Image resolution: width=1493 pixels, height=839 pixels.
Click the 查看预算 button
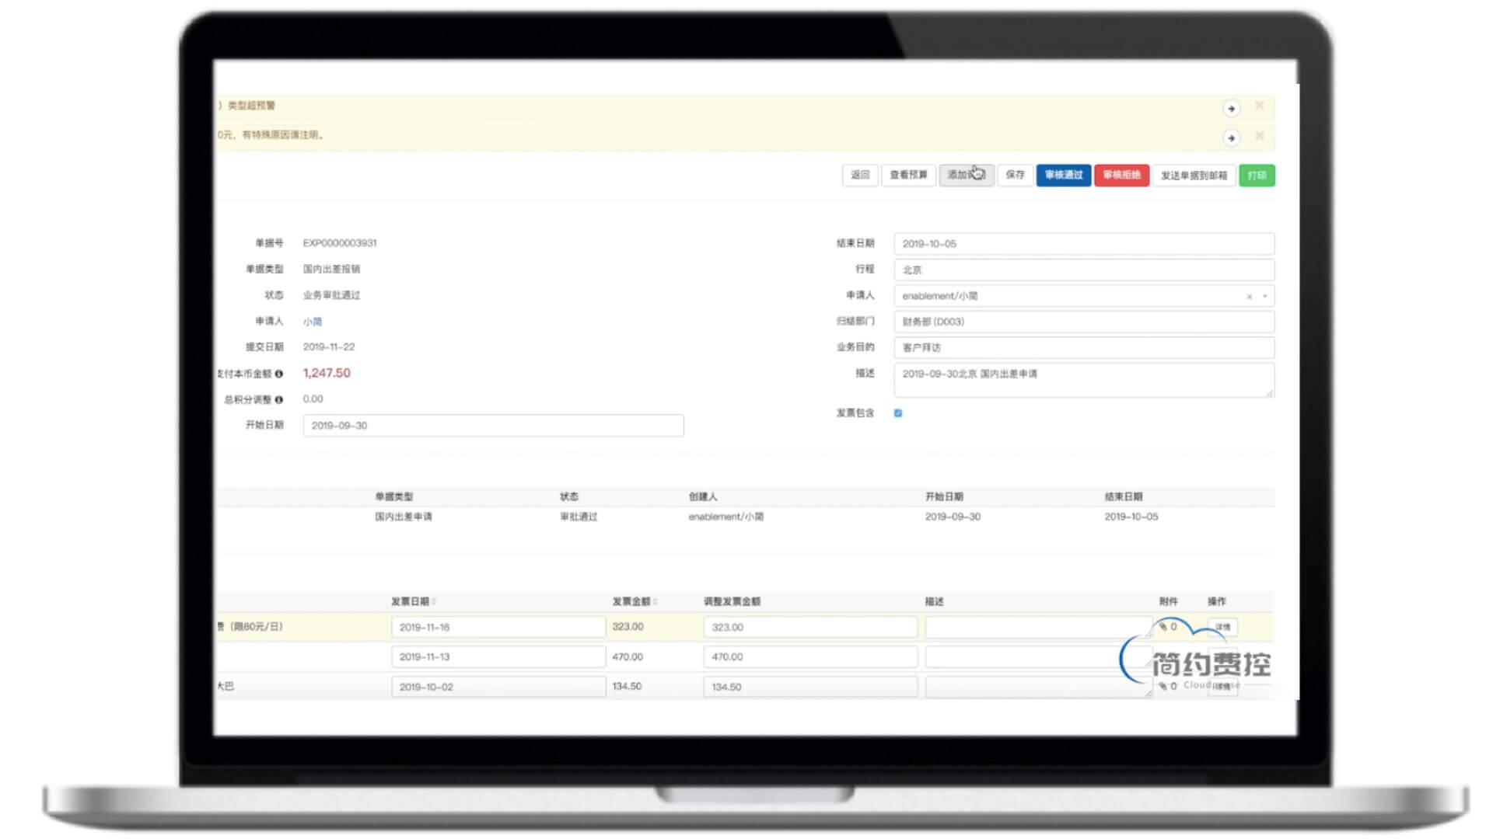(908, 175)
